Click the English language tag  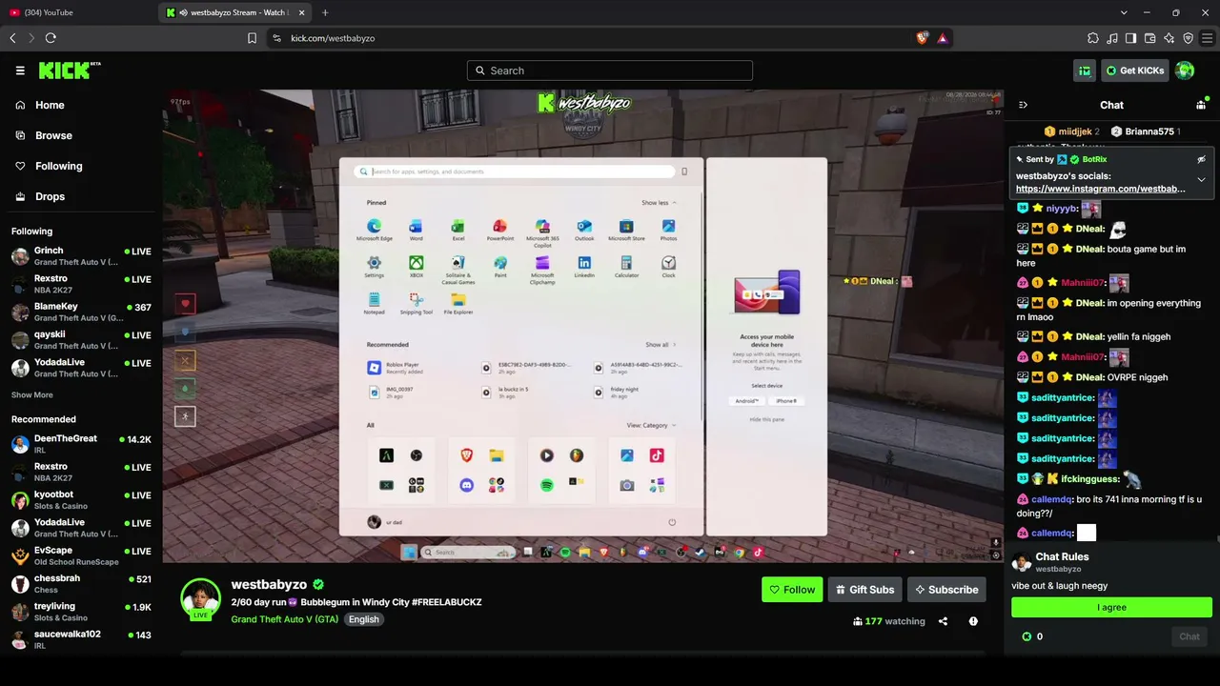[x=363, y=619]
